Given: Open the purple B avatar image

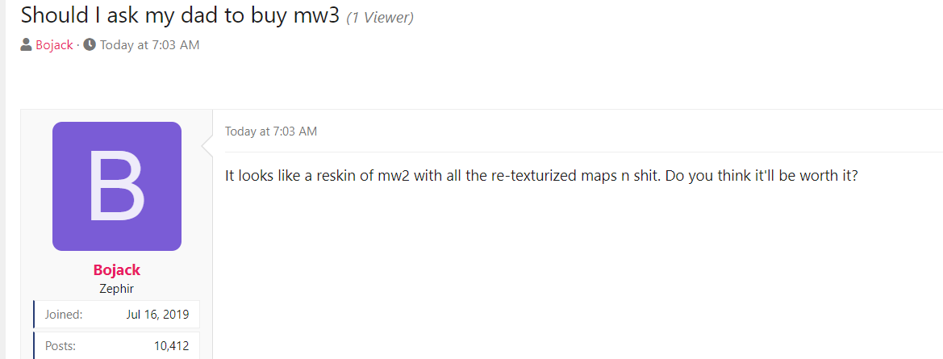Looking at the screenshot, I should coord(117,186).
